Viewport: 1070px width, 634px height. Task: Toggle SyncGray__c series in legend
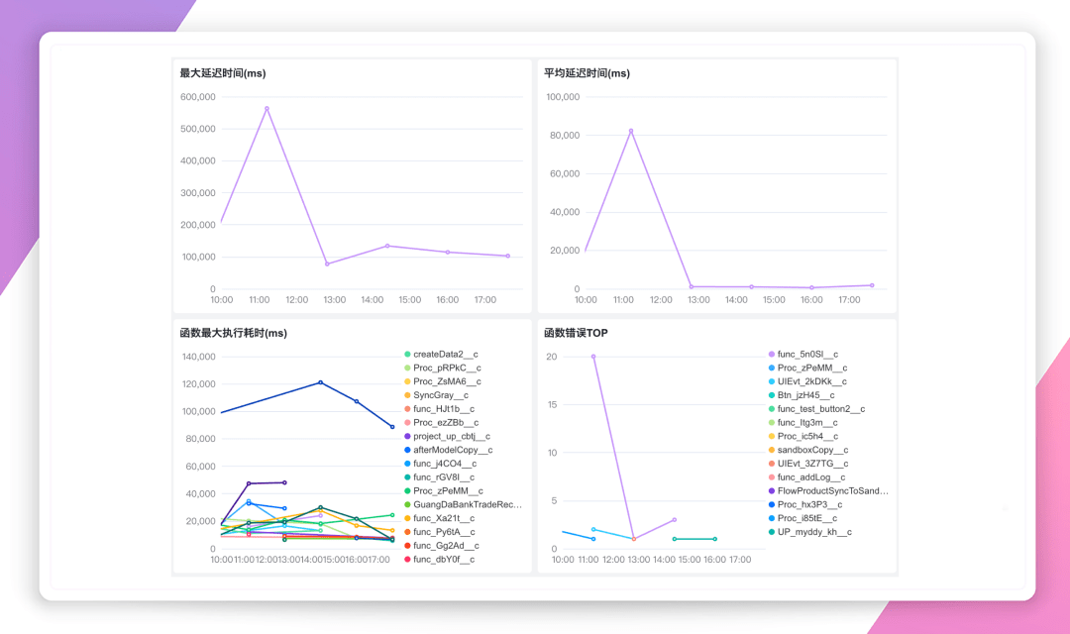[440, 395]
